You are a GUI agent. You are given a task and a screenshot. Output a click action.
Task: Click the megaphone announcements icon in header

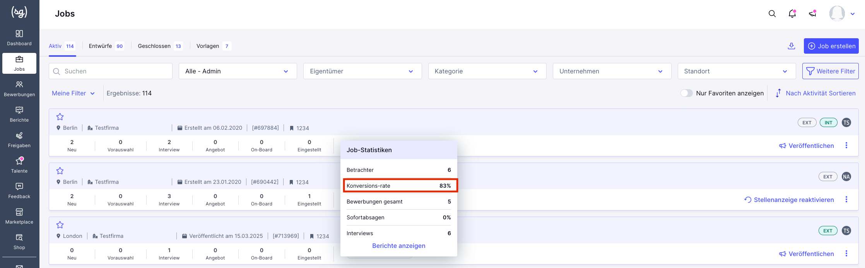coord(812,14)
